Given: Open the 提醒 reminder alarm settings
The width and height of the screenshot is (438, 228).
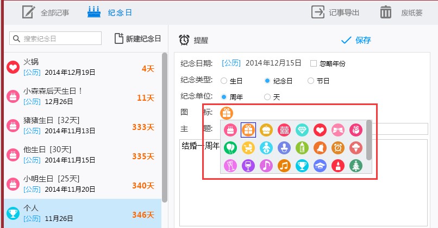Looking at the screenshot, I should [193, 40].
